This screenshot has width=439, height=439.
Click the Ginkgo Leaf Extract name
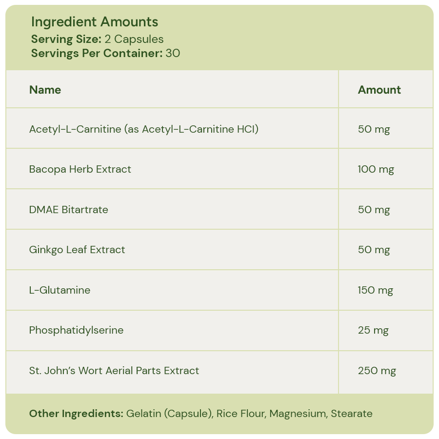point(77,250)
